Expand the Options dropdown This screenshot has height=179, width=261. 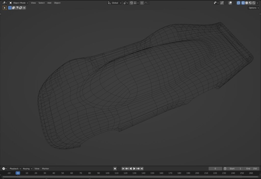253,8
